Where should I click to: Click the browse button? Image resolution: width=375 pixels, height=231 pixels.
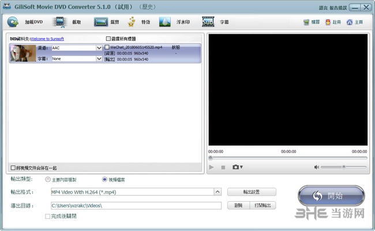pos(238,206)
